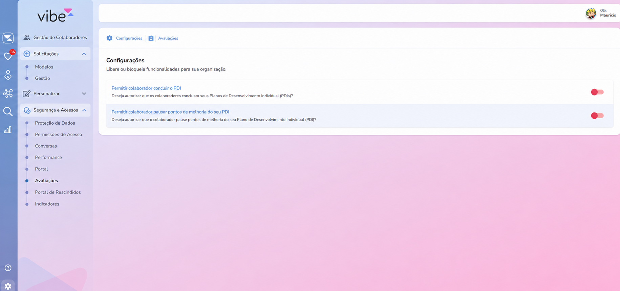Open Gestão de Colaboradores menu item

(x=55, y=38)
